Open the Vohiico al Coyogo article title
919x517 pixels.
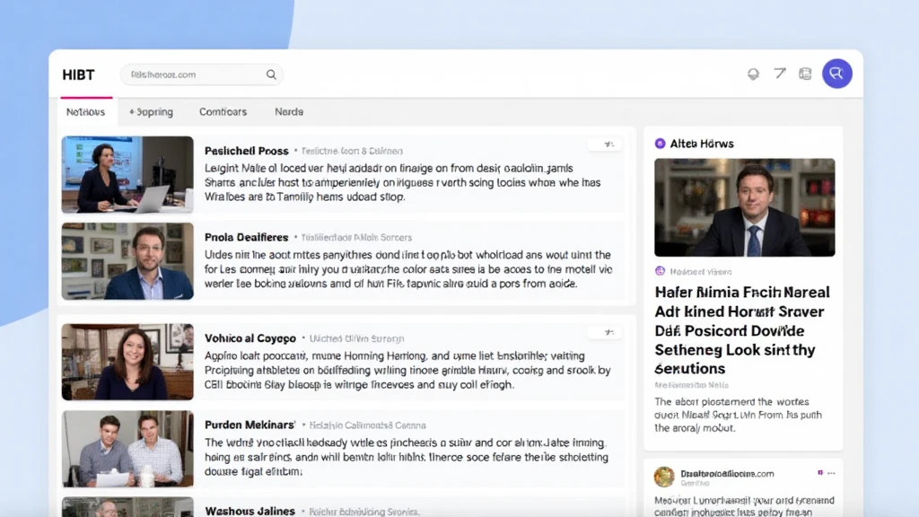pos(250,338)
